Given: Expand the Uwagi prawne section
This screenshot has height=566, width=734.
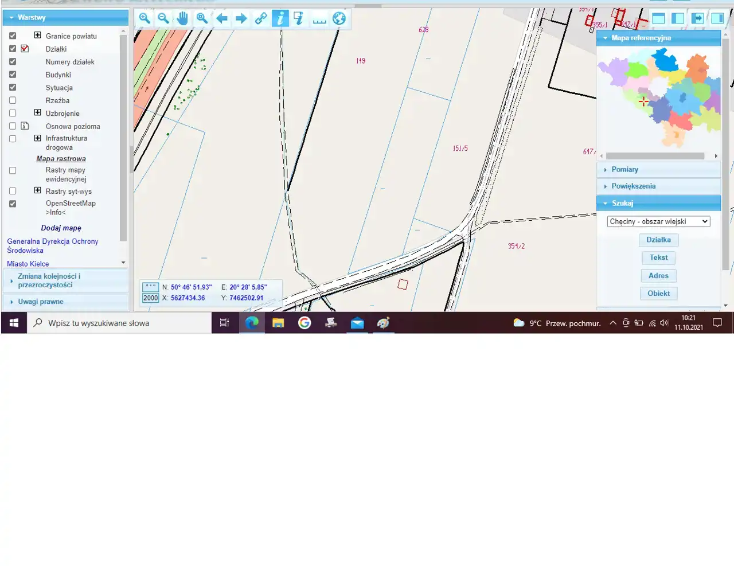Looking at the screenshot, I should pos(41,302).
